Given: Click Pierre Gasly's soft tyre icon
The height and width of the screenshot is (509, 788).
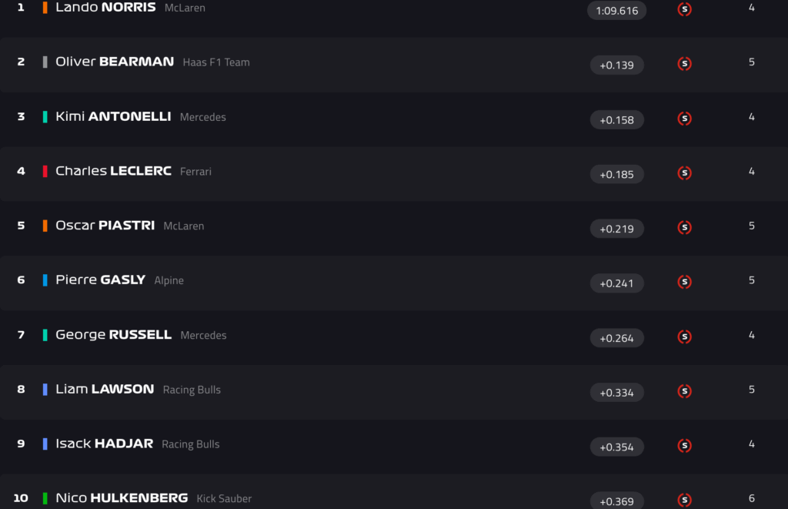Looking at the screenshot, I should (684, 282).
